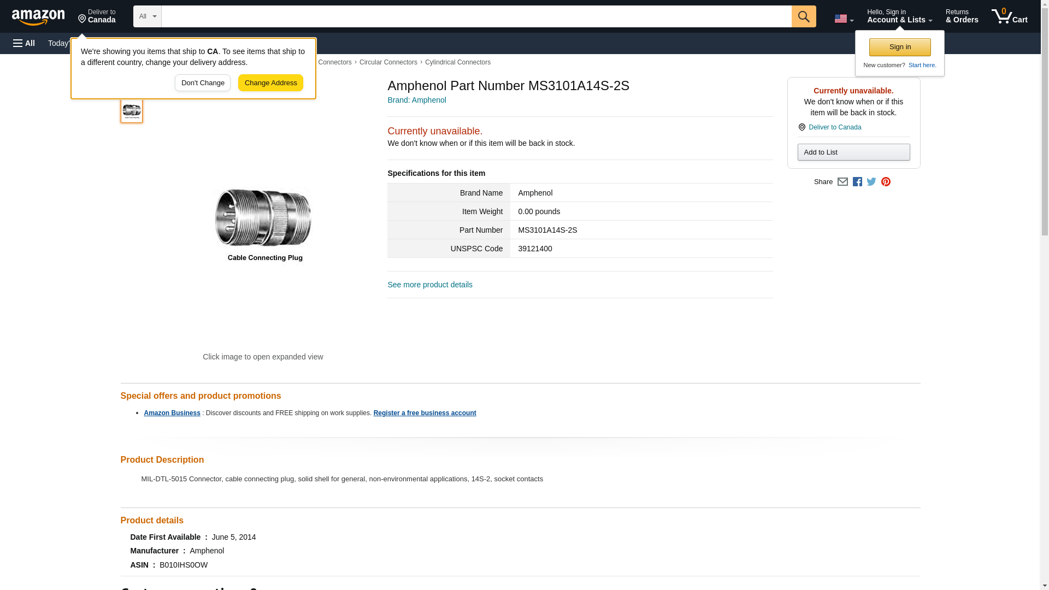Share on Twitter icon

coord(871,182)
